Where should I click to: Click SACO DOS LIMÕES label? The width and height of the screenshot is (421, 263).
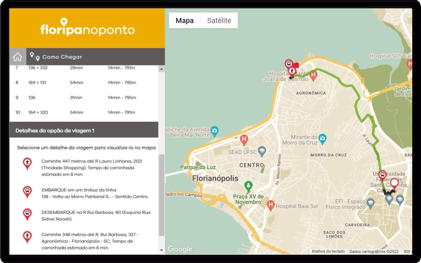(334, 234)
